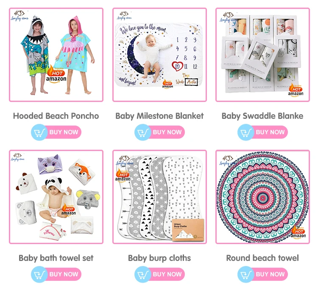
Task: Click Buy Now for Baby Milestone Blanket
Action: 159,132
